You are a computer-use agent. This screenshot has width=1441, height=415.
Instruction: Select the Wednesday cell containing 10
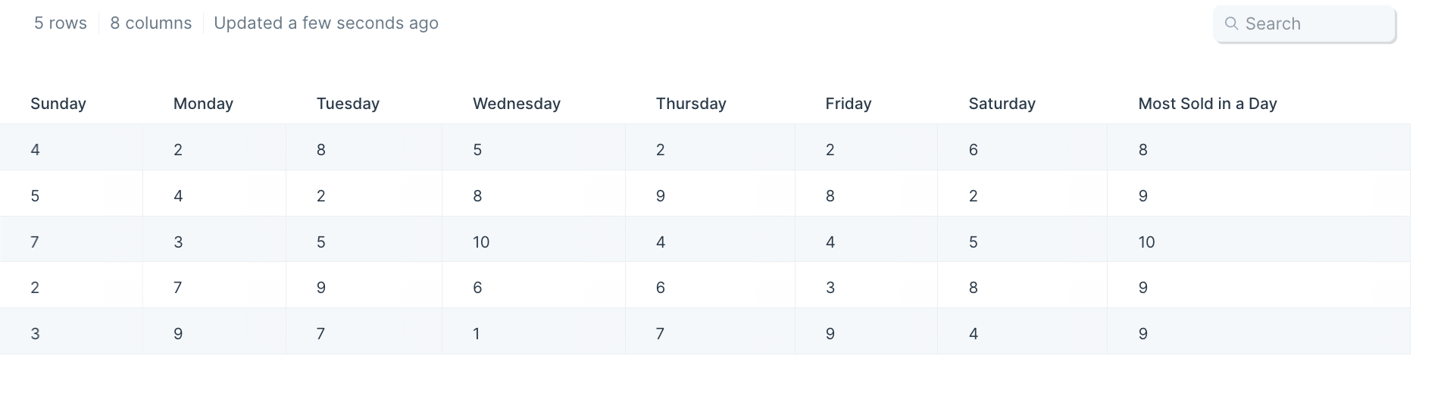point(533,242)
